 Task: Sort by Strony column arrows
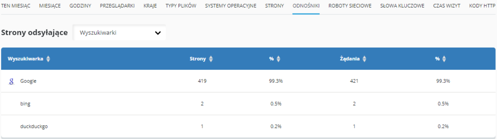(211, 59)
